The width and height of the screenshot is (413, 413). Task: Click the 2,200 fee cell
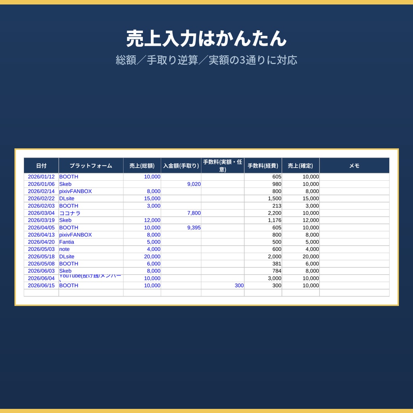263,213
